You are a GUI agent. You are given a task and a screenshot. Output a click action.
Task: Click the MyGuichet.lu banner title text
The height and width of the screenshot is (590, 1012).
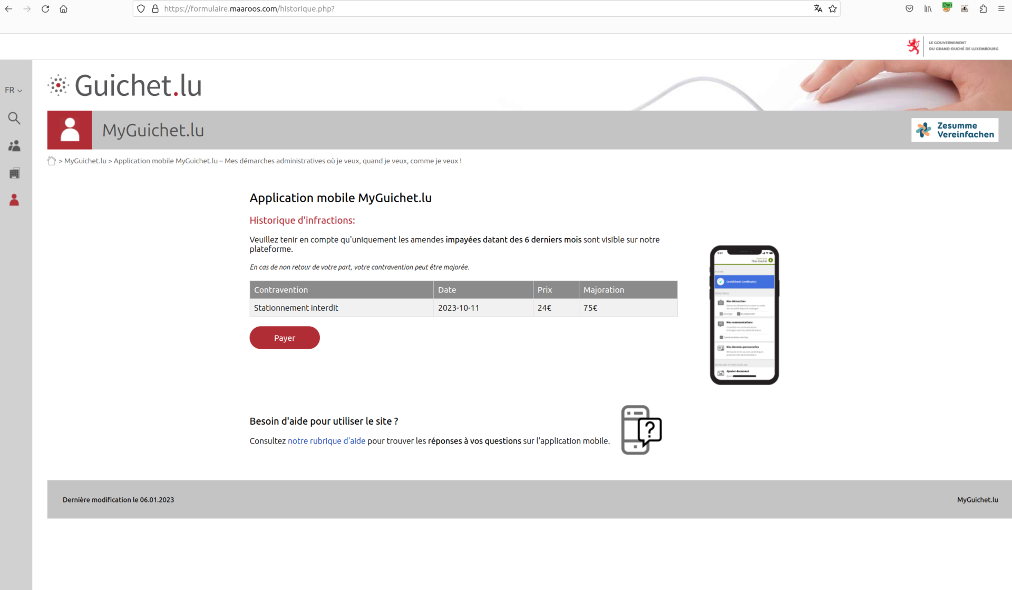[153, 130]
